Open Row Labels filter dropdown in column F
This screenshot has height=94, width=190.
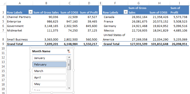pos(126,12)
